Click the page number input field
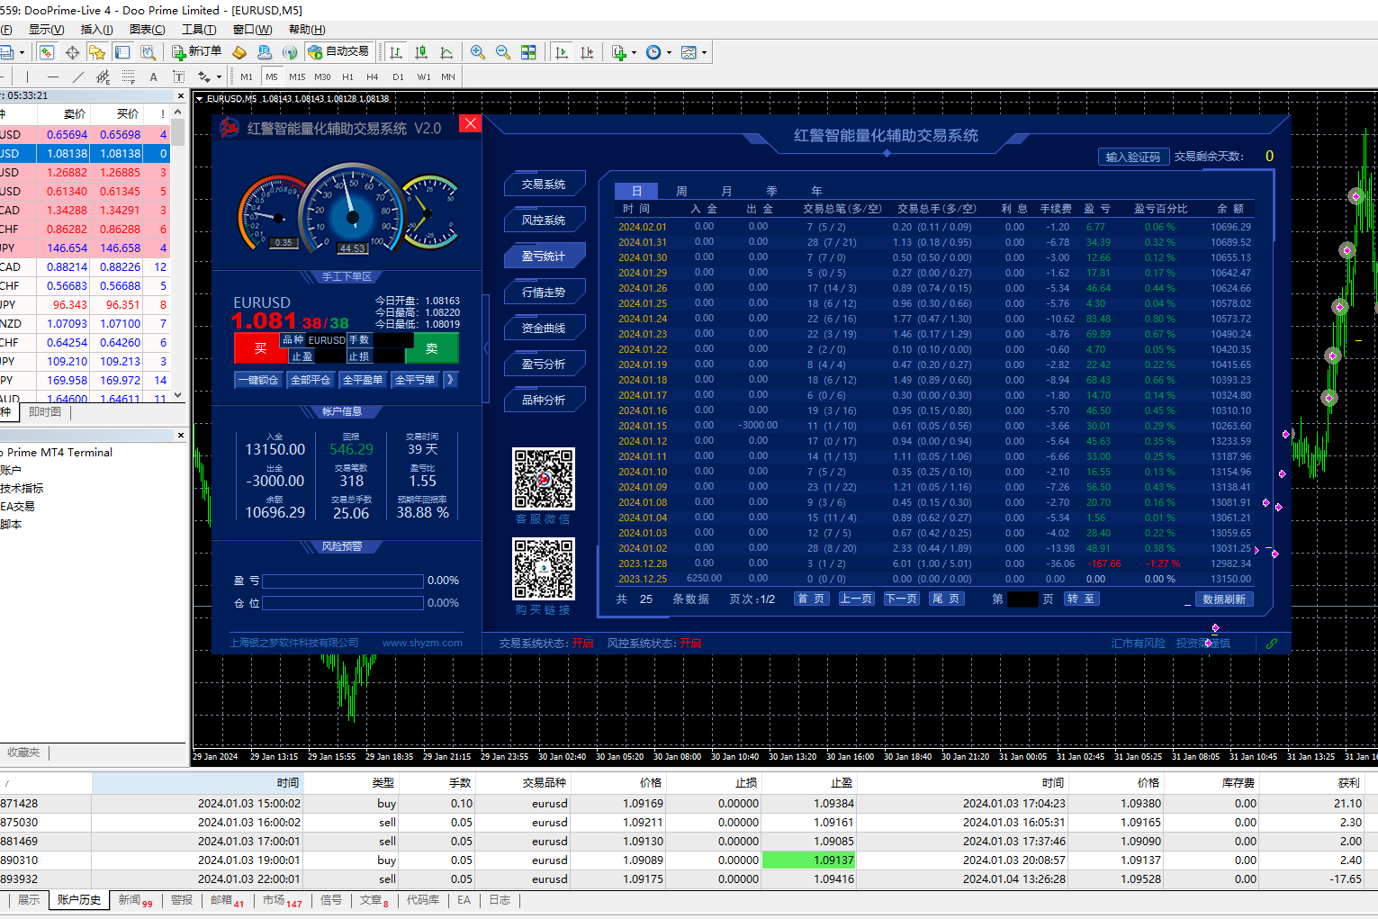 coord(1022,599)
